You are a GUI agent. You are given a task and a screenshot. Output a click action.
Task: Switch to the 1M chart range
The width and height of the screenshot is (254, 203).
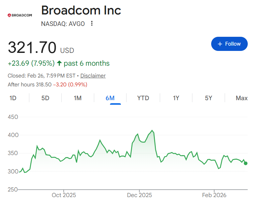pyautogui.click(x=77, y=98)
